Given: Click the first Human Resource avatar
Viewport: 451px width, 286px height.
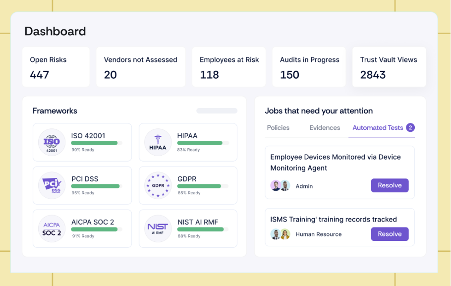Looking at the screenshot, I should 276,234.
